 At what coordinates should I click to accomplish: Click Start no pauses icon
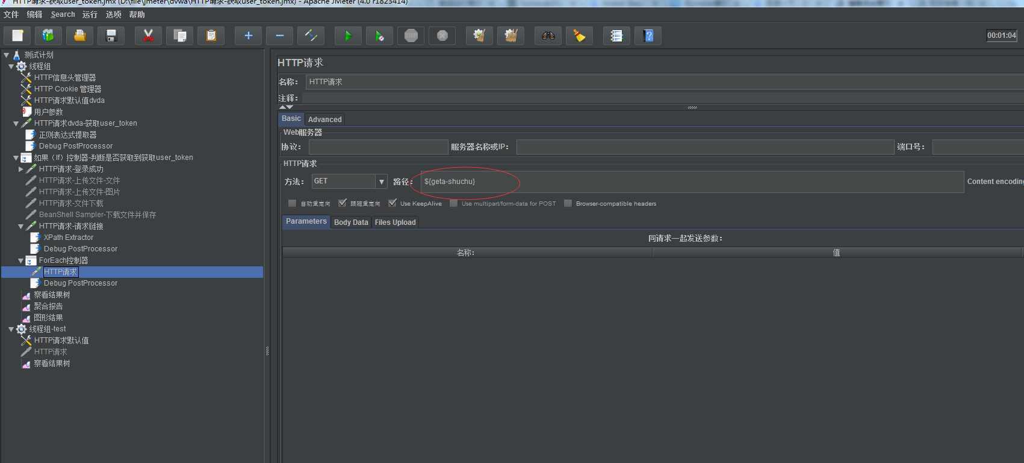tap(379, 35)
